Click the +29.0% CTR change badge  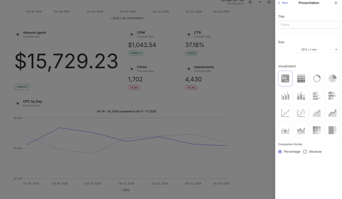(x=191, y=53)
